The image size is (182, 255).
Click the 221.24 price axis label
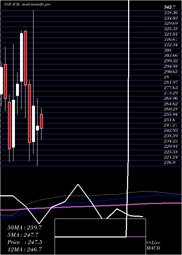171,157
